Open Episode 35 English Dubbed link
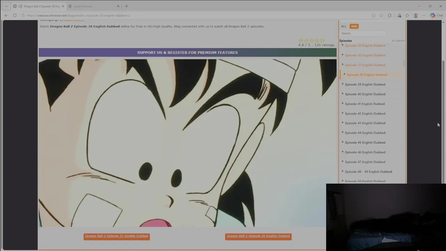The height and width of the screenshot is (251, 446). 365,46
